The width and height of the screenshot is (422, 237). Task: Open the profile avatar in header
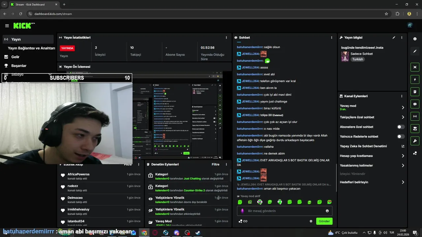pos(410,25)
